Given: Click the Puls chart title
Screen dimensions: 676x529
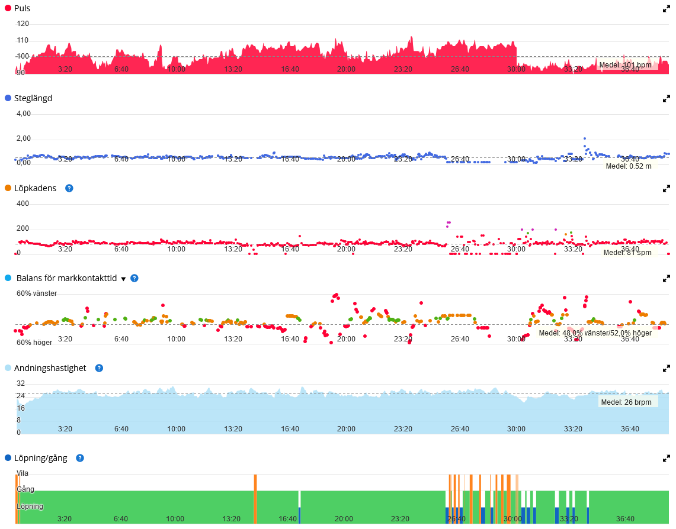Looking at the screenshot, I should point(22,8).
